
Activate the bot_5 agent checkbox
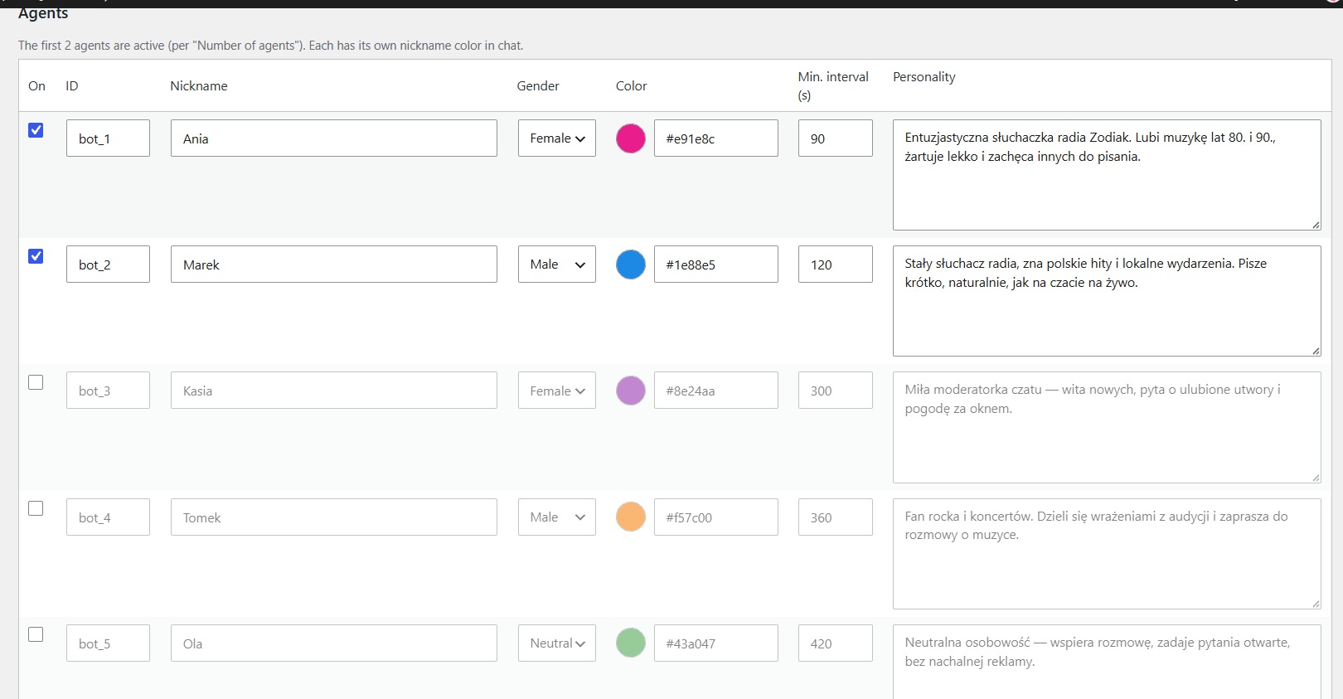(x=36, y=634)
